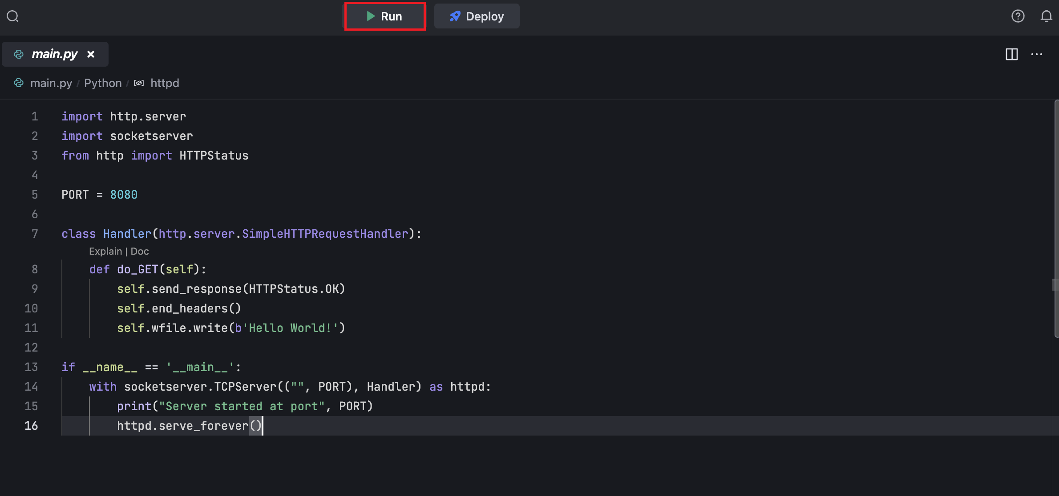Click the Explain code lens link
The width and height of the screenshot is (1059, 496).
[x=105, y=252]
